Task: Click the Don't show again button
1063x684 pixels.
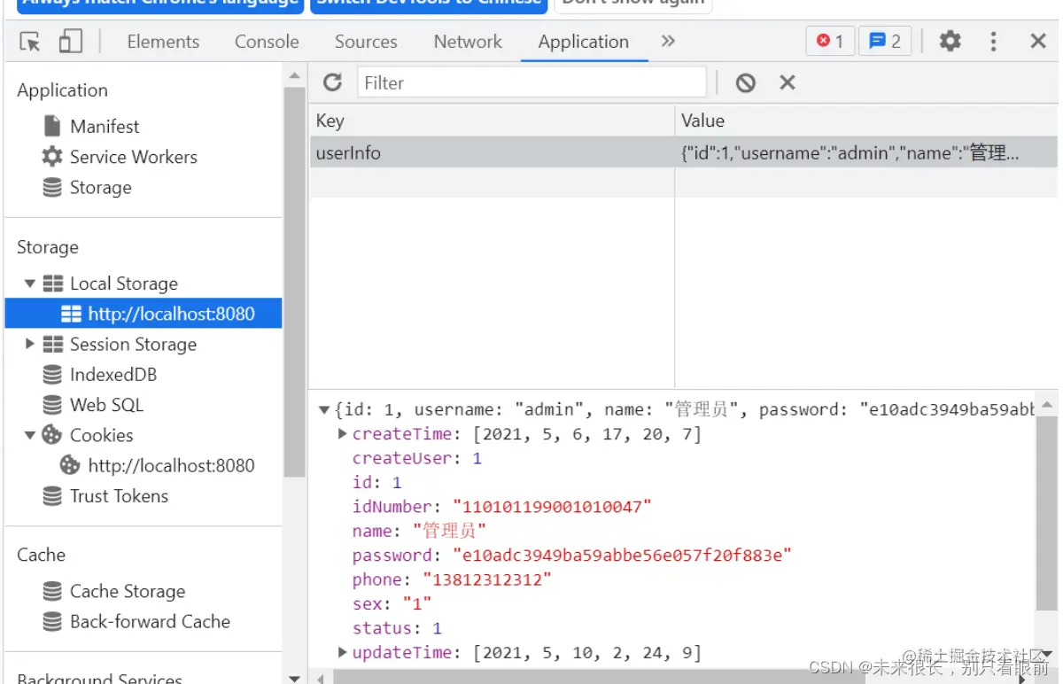Action: (x=634, y=6)
